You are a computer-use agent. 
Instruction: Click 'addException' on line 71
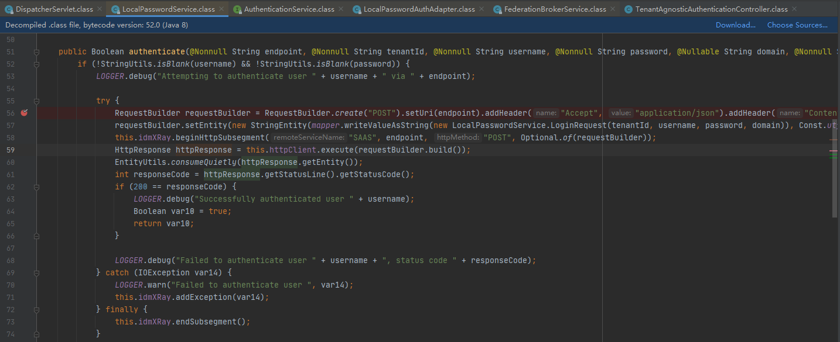204,297
